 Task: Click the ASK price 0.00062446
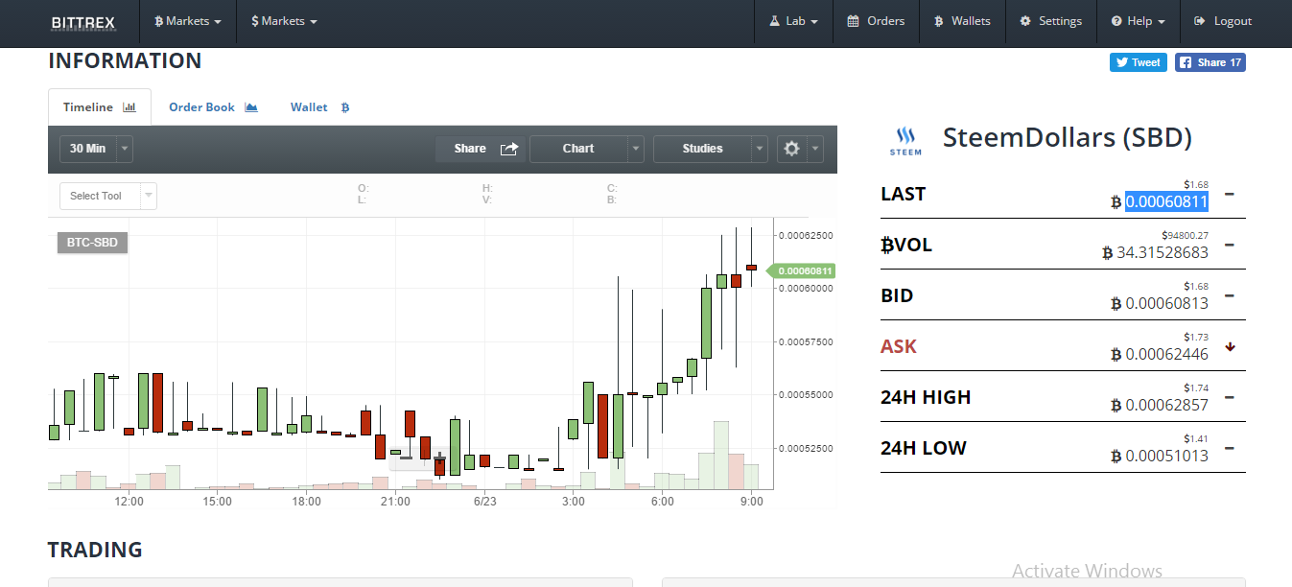click(x=1166, y=354)
